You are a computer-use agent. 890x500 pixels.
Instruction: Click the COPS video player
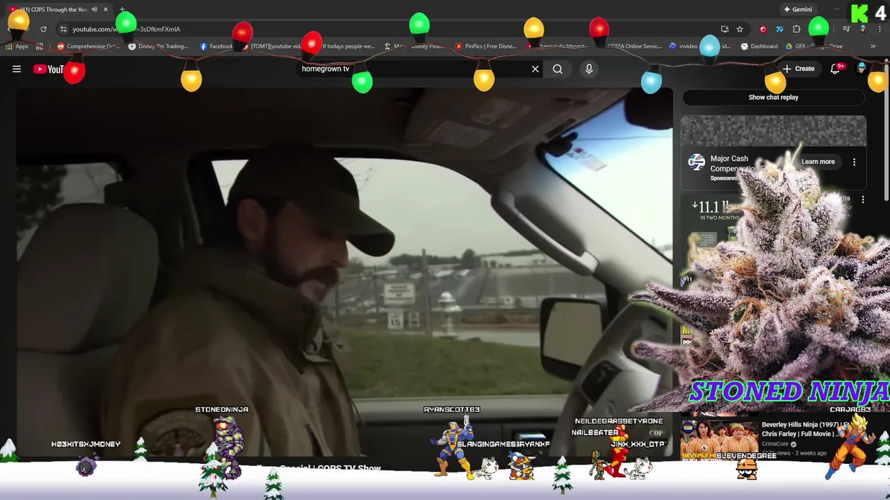[x=345, y=272]
